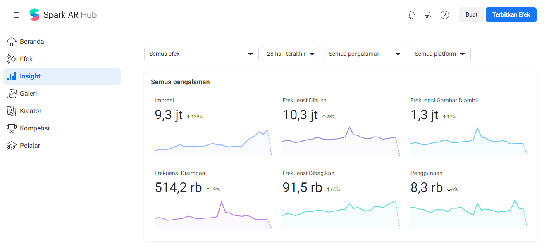Viewport: 544px width, 246px height.
Task: Click the Kompetisi trophy icon
Action: point(12,128)
